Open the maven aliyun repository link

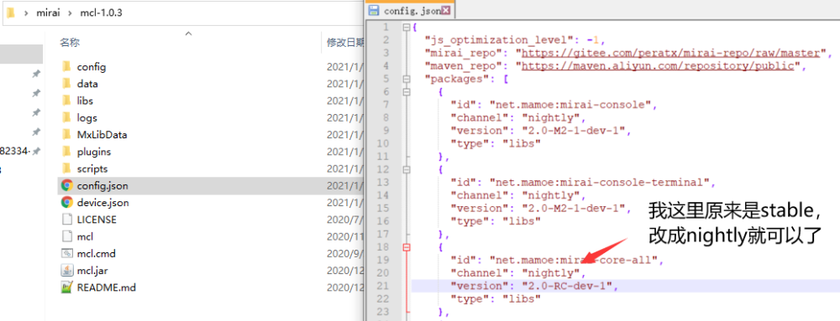point(658,66)
